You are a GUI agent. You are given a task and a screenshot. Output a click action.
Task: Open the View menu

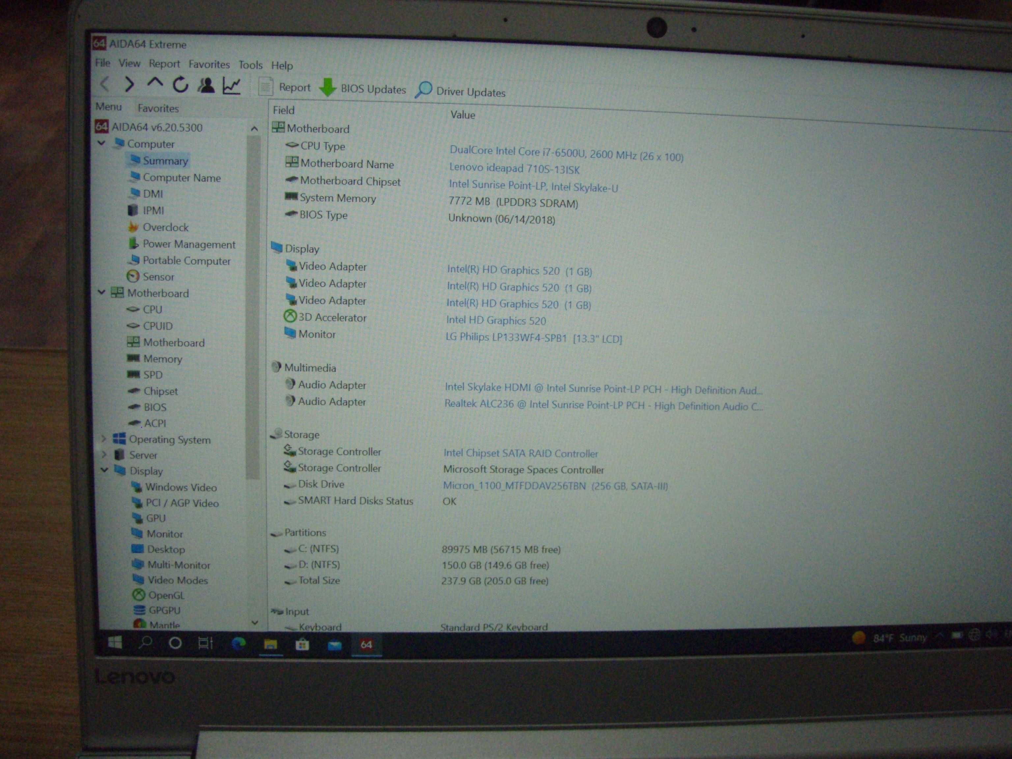(x=129, y=63)
